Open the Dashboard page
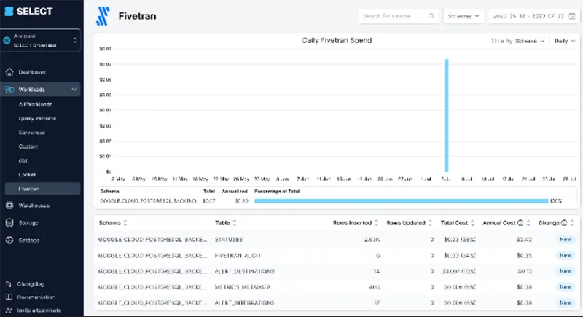Viewport: 583px width, 317px height. [32, 72]
